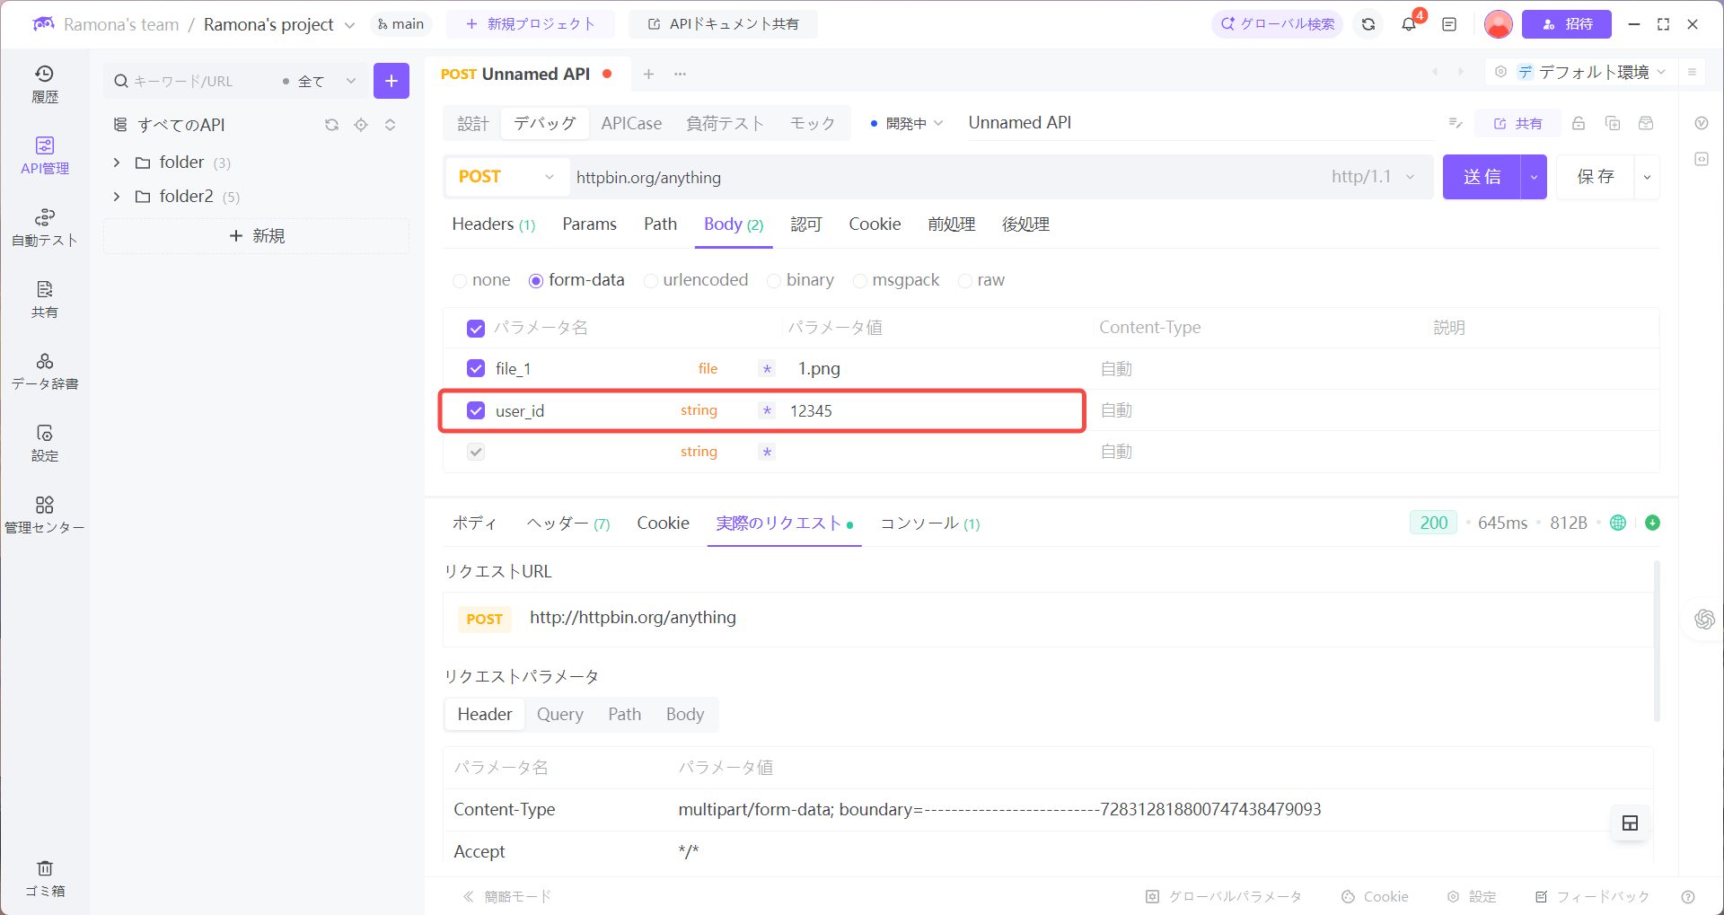
Task: Click the clone API icon in the toolbar
Action: [x=1613, y=123]
